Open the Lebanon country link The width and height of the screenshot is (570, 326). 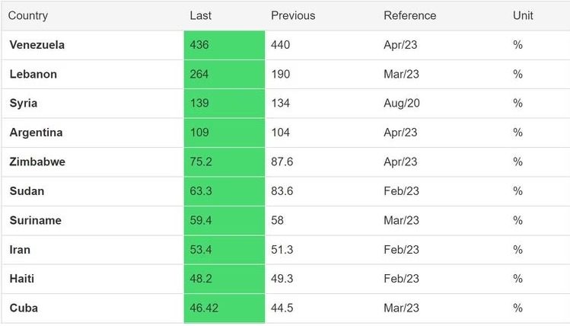33,75
